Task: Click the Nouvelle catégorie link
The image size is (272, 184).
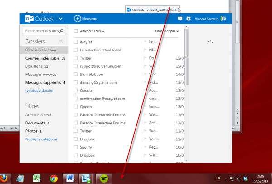Action: click(41, 139)
